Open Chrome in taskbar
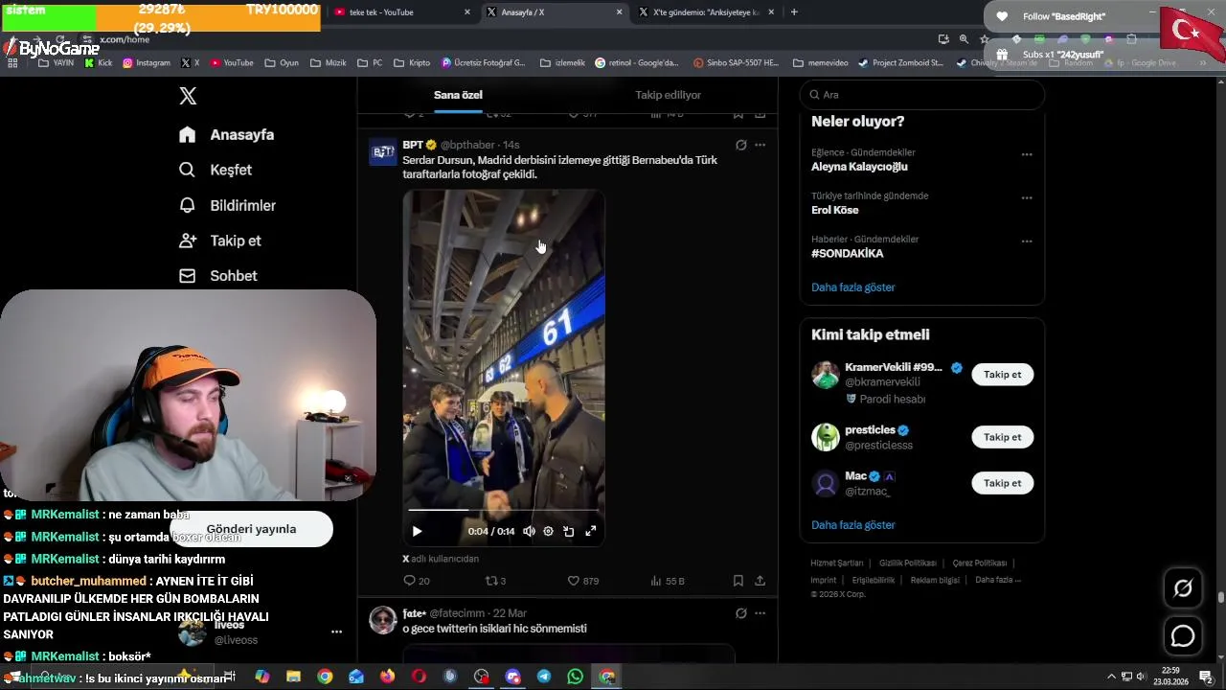This screenshot has height=690, width=1226. pyautogui.click(x=325, y=677)
